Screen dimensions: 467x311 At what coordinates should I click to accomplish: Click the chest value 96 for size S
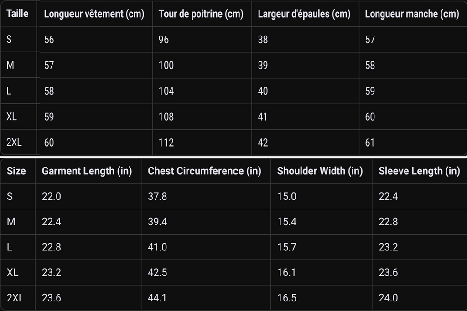(x=164, y=40)
